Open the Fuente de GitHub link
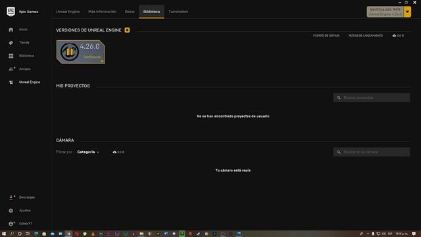The image size is (421, 237). [326, 36]
